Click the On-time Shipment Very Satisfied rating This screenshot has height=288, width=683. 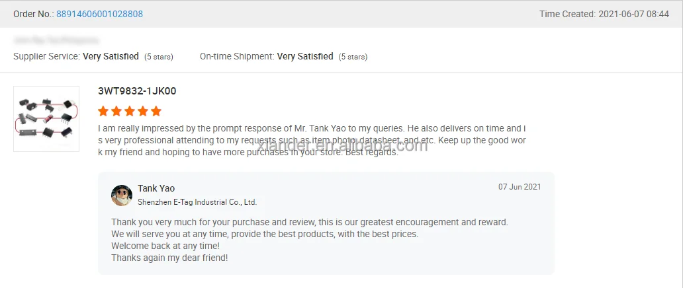click(x=305, y=57)
